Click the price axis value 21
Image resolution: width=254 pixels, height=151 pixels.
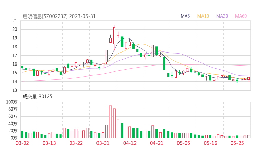(15, 21)
